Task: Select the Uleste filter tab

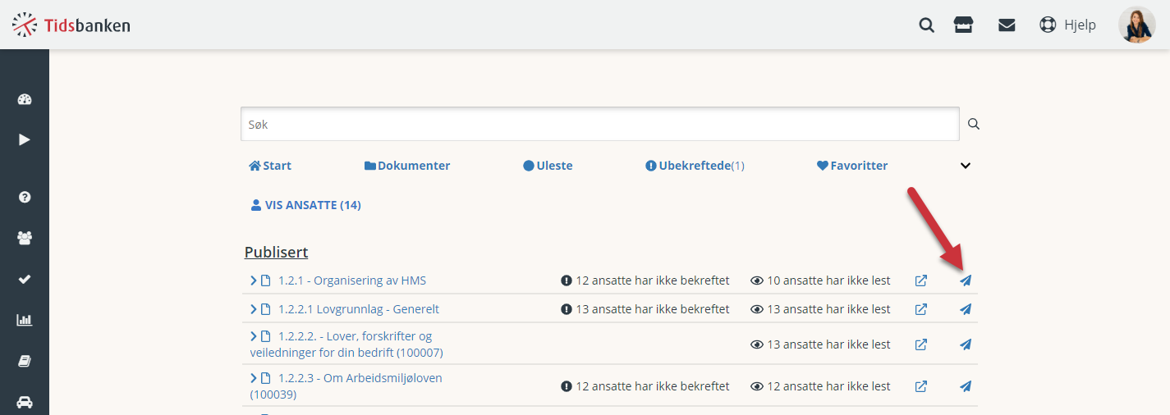Action: pyautogui.click(x=548, y=166)
